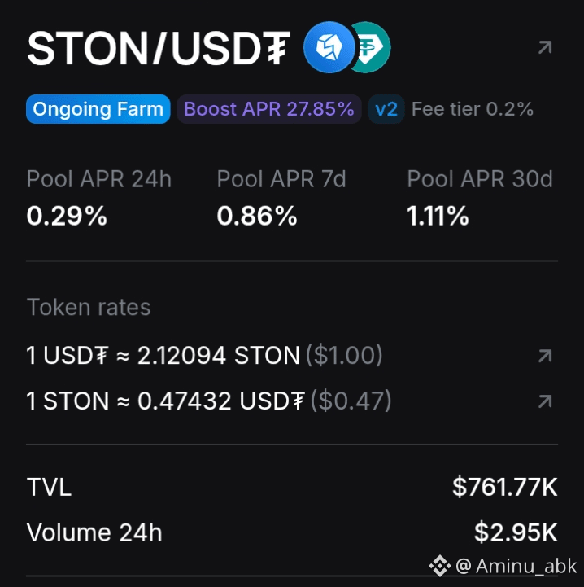Image resolution: width=584 pixels, height=587 pixels.
Task: Select the Pool APR 24h value
Action: [x=67, y=216]
